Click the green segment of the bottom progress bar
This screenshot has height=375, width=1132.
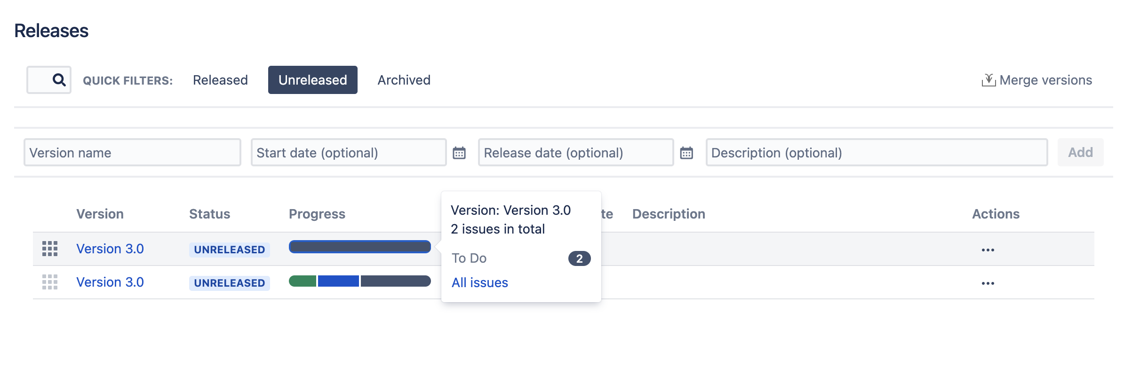tap(303, 281)
